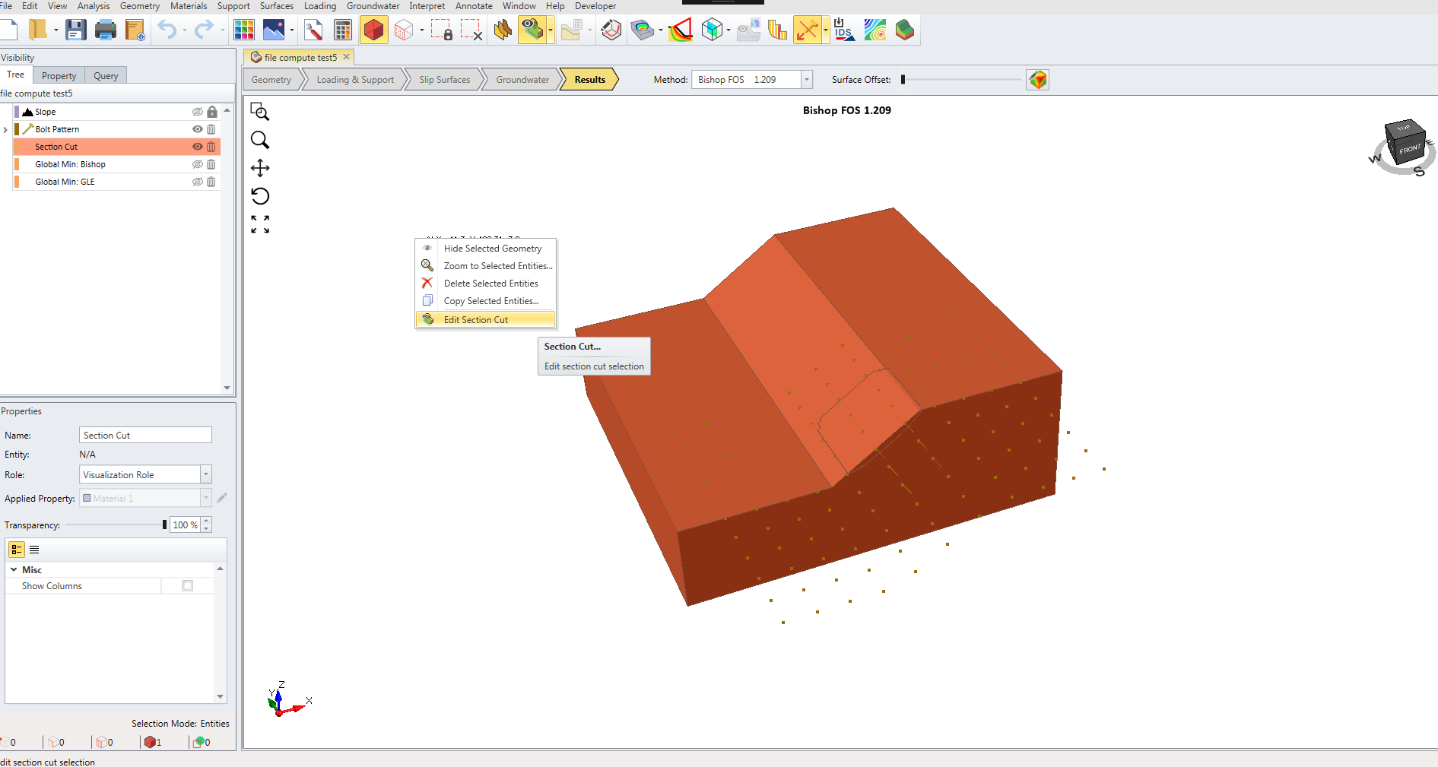Click the contour map icon
Screen dimensions: 1438x767
(x=875, y=30)
